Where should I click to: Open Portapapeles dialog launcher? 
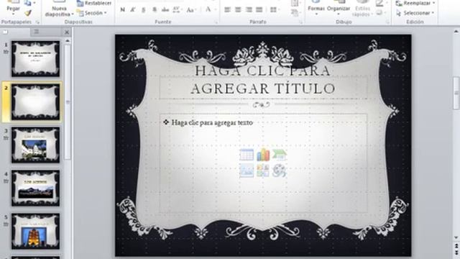(x=37, y=22)
